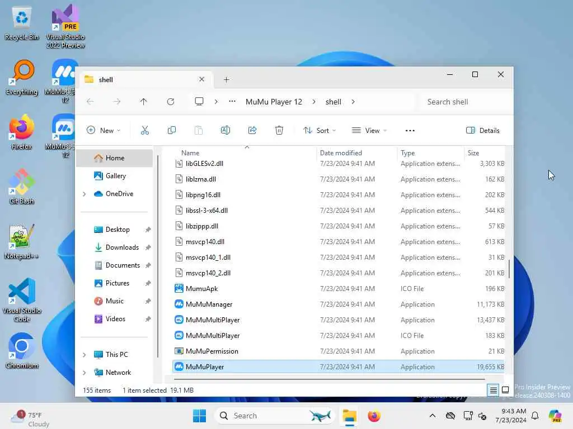Expand hidden breadcrumb path ellipsis
This screenshot has height=429, width=573.
(x=232, y=102)
